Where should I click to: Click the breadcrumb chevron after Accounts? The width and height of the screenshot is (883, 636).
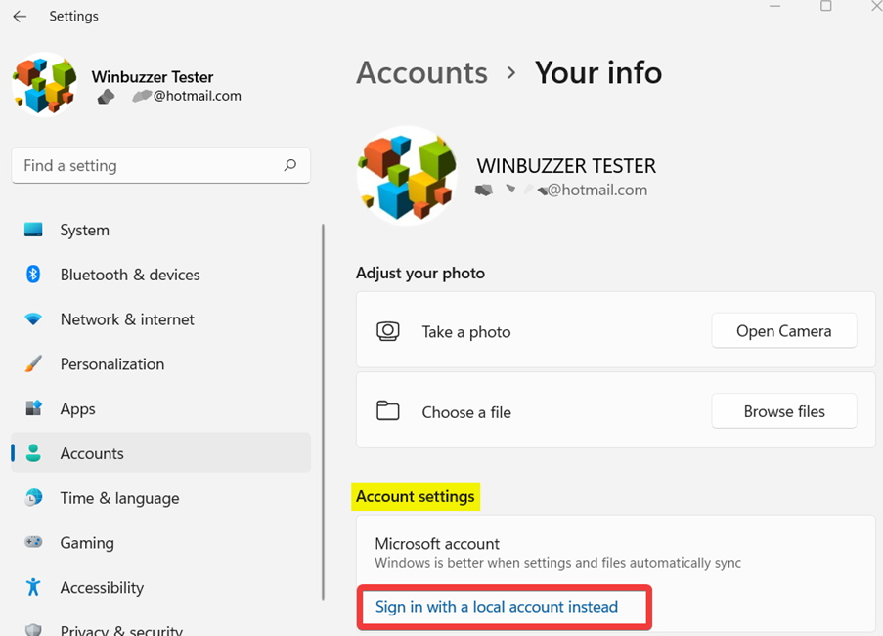(x=510, y=72)
